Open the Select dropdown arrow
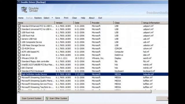Viewport: 185px width, 104px height. tap(52, 18)
